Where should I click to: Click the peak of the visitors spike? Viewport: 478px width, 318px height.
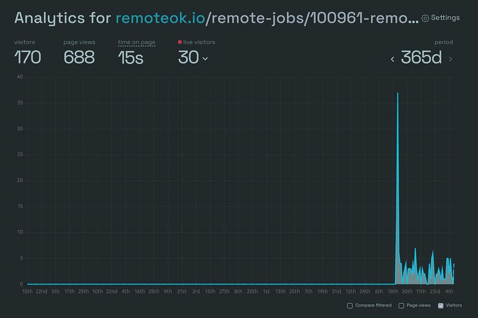398,93
